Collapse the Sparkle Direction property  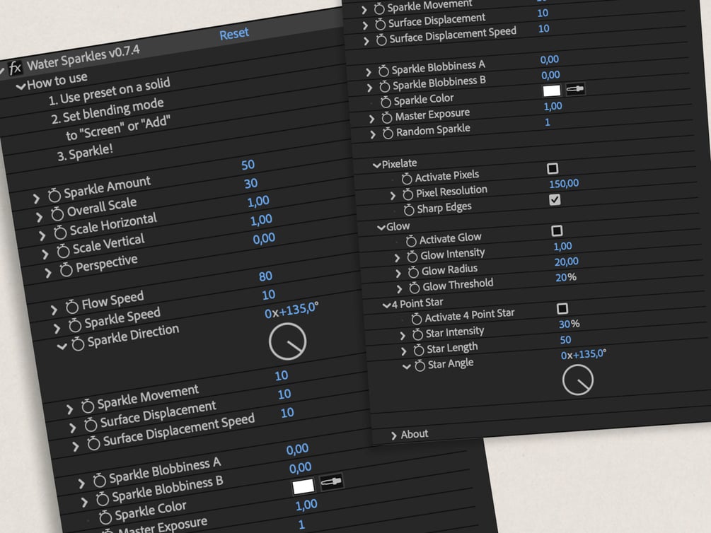point(62,346)
